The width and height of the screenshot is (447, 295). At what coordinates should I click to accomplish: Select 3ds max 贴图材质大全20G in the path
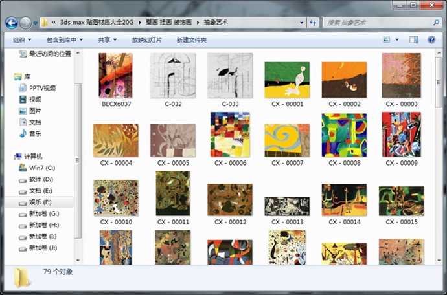pos(97,22)
